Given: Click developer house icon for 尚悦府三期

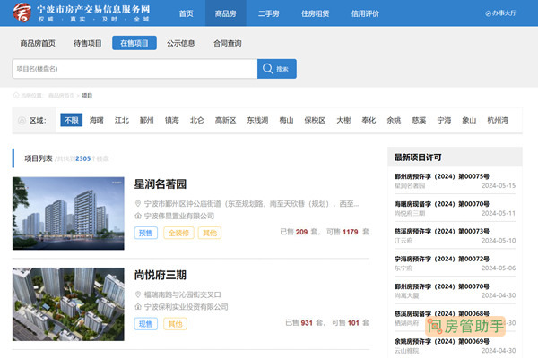Looking at the screenshot, I should pyautogui.click(x=138, y=307).
